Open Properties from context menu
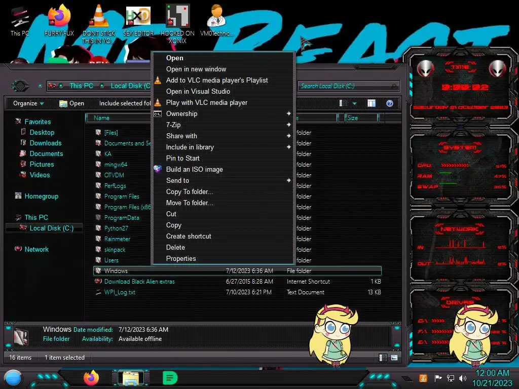Image resolution: width=519 pixels, height=389 pixels. point(224,259)
